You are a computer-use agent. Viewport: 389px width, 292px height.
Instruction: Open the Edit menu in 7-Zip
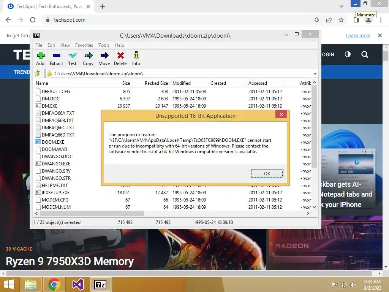click(x=51, y=45)
